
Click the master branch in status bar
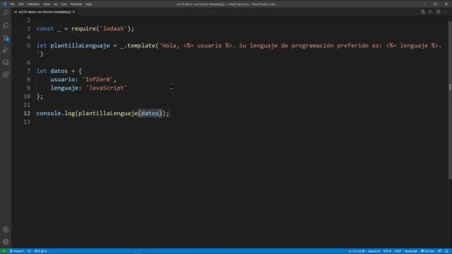coord(16,251)
